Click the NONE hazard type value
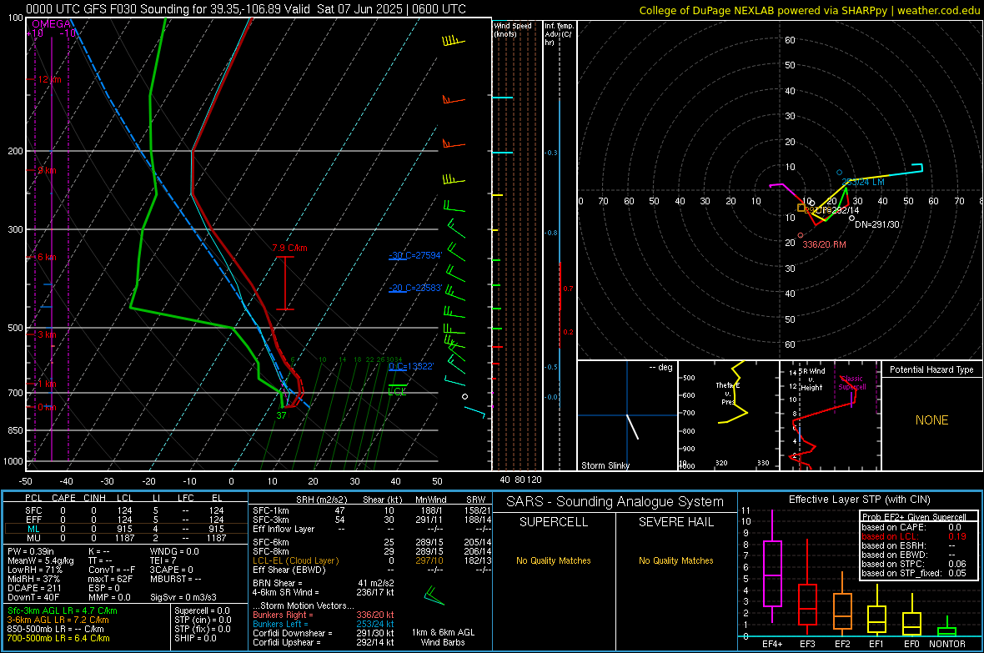Viewport: 984px width, 653px height. coord(931,420)
